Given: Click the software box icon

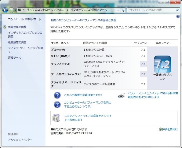Looking at the screenshot, I should (56, 118).
